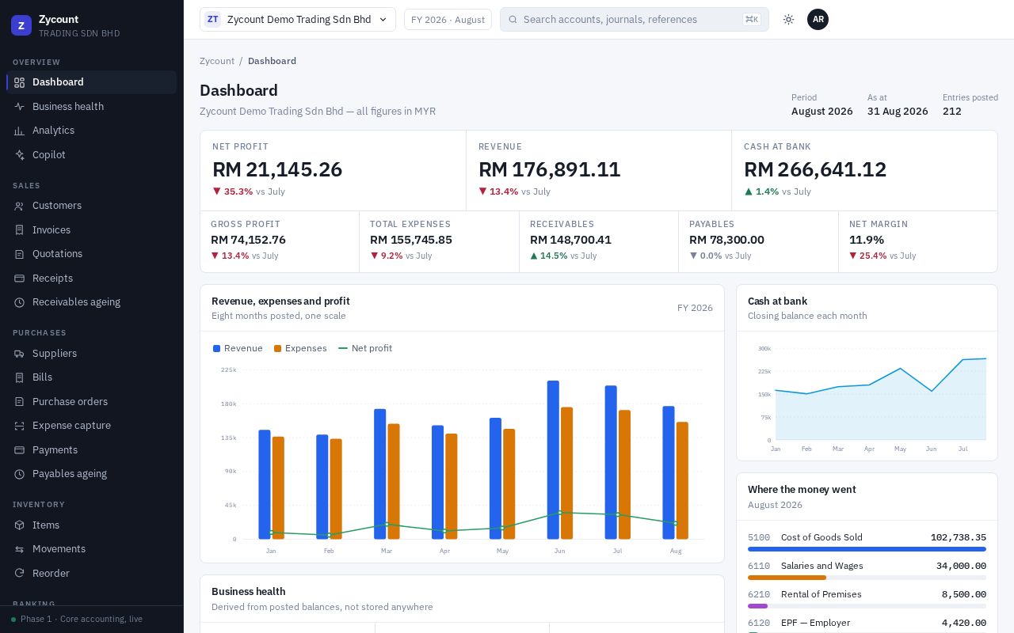This screenshot has height=633, width=1014.
Task: Click the '11.9%' net margin value
Action: point(867,240)
